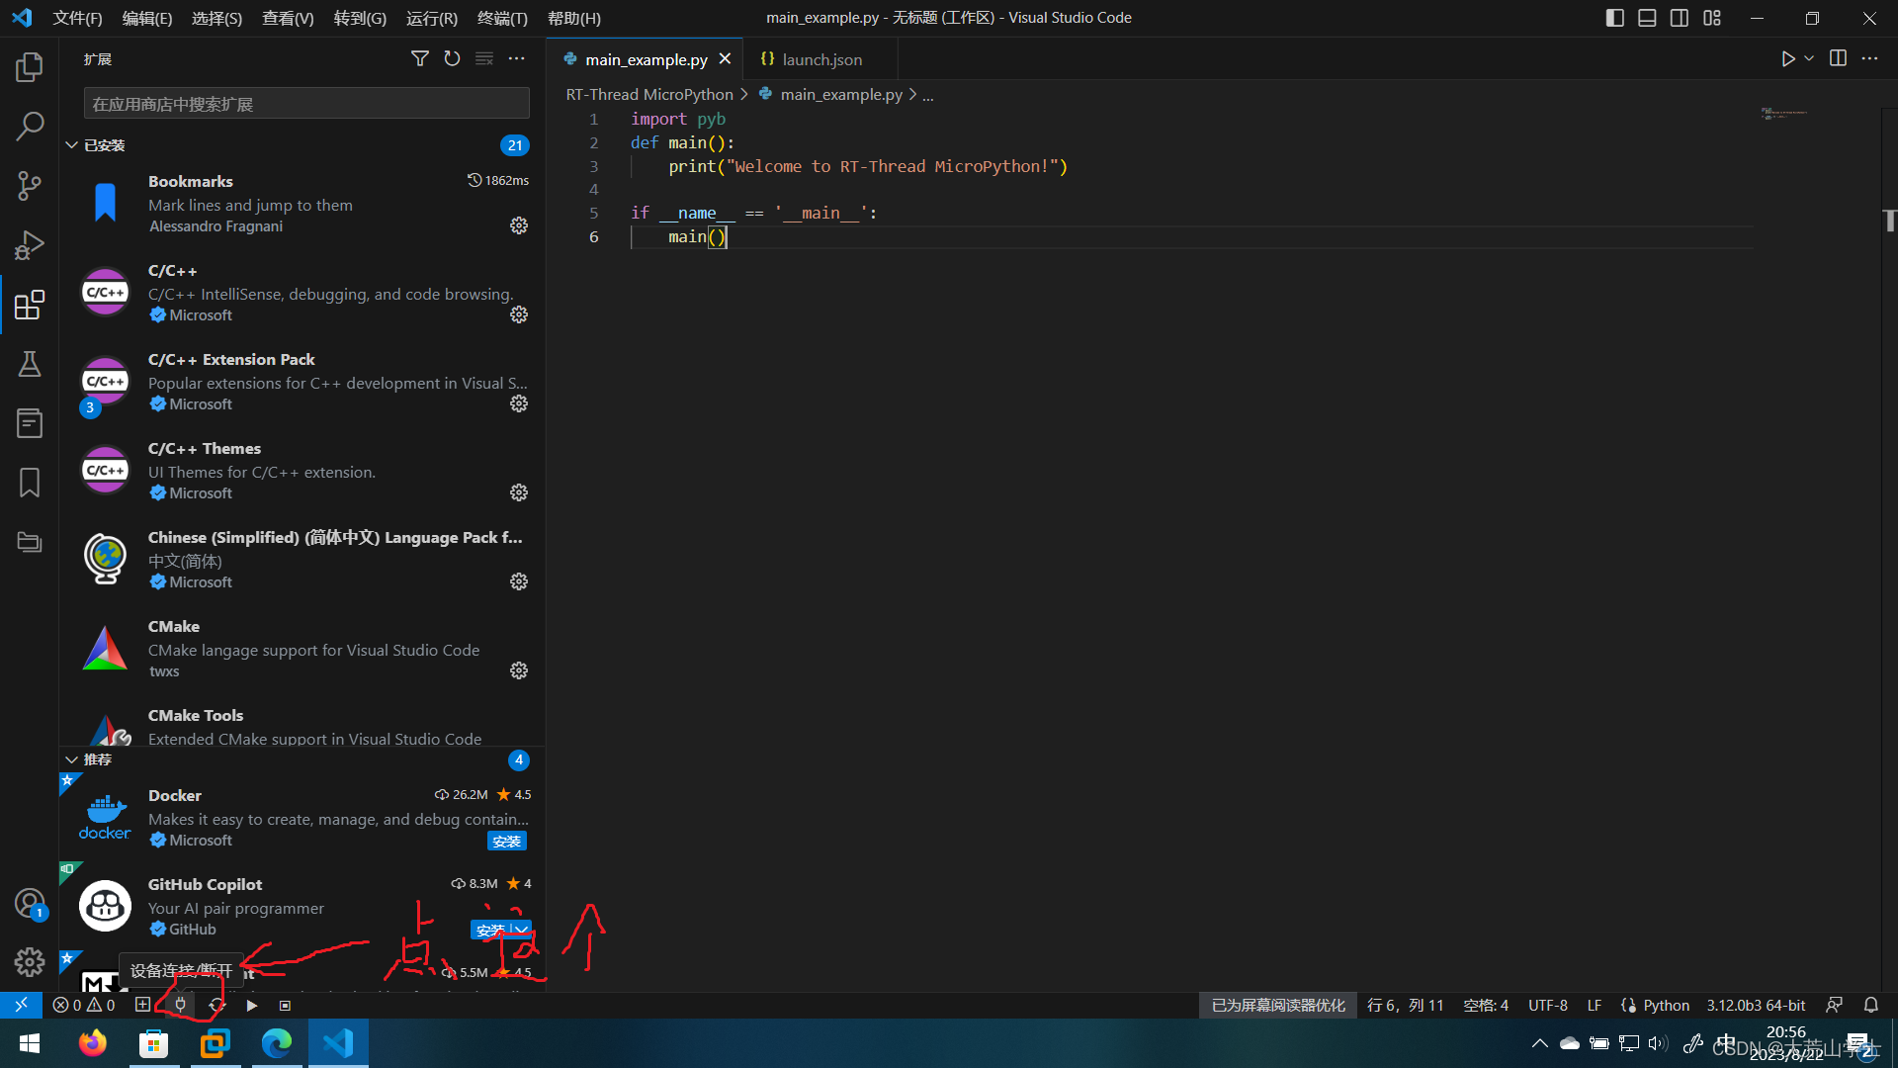The width and height of the screenshot is (1898, 1068).
Task: Toggle screen reader optimization in status bar
Action: pos(1277,1004)
